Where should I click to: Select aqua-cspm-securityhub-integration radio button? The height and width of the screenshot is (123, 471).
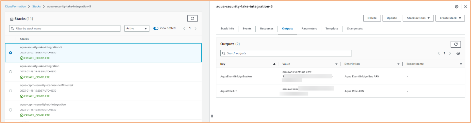click(x=11, y=110)
